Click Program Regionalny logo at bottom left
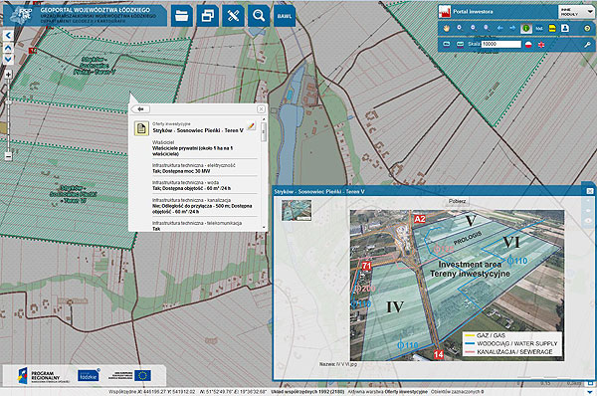 pyautogui.click(x=43, y=376)
